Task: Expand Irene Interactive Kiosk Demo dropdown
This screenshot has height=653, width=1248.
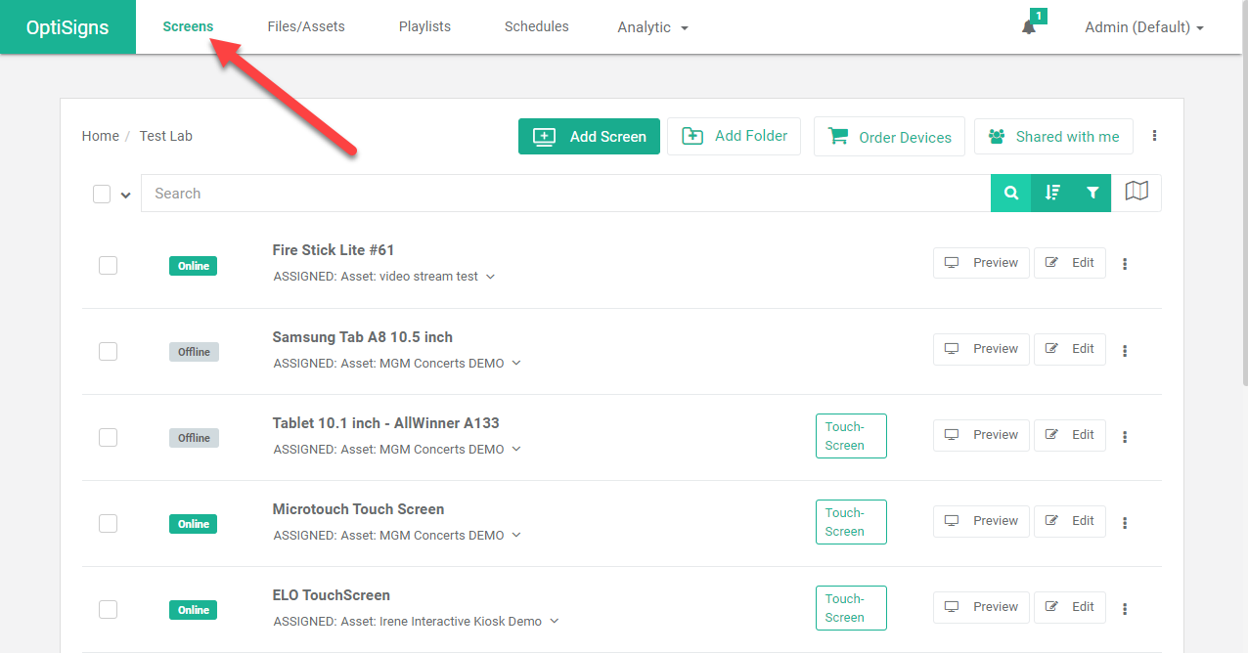Action: [554, 621]
